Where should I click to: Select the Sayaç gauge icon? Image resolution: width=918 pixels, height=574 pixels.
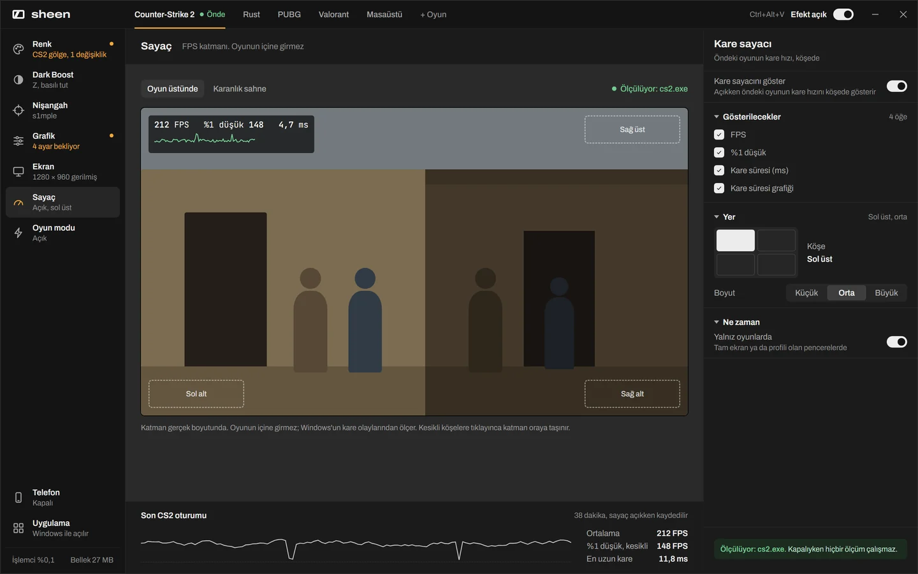pos(18,202)
